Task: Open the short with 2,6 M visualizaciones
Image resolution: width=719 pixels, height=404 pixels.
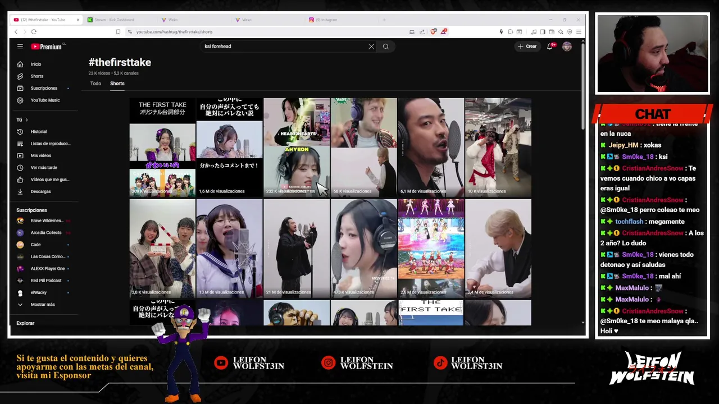Action: (431, 249)
